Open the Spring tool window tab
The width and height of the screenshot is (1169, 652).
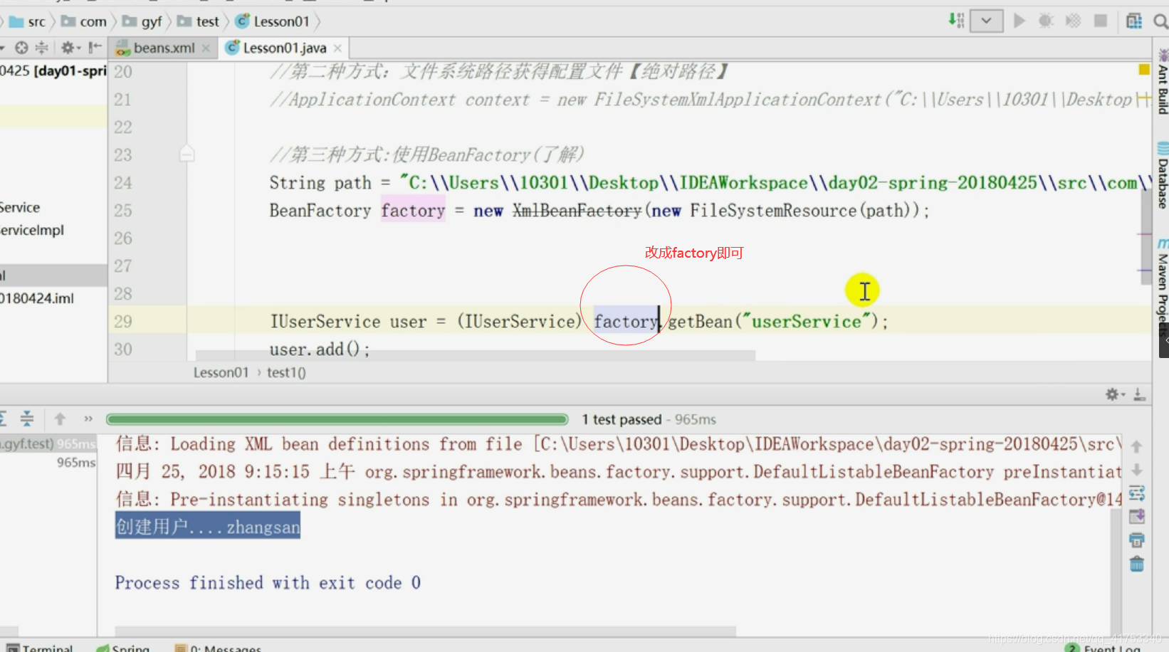click(123, 648)
